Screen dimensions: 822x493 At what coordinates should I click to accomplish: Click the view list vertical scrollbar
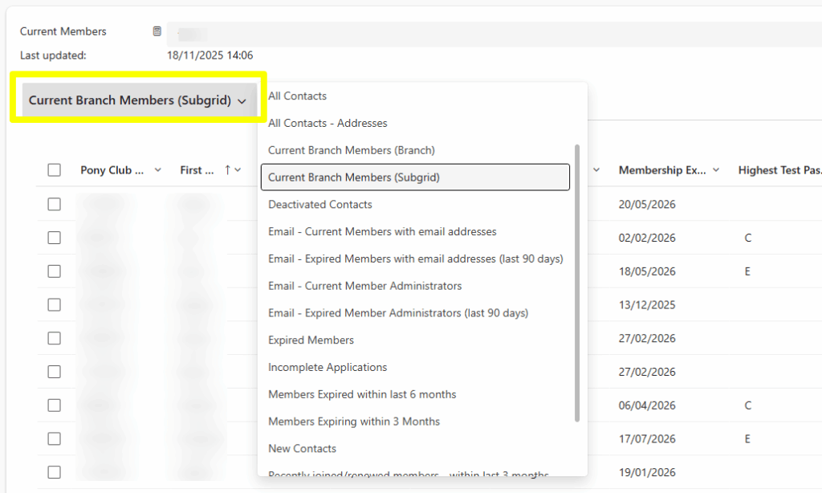pos(576,281)
